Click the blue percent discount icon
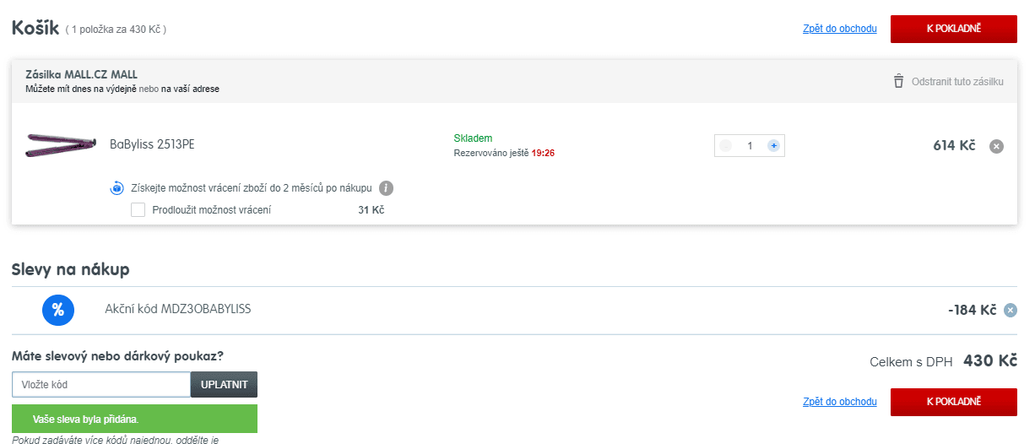 (x=58, y=310)
